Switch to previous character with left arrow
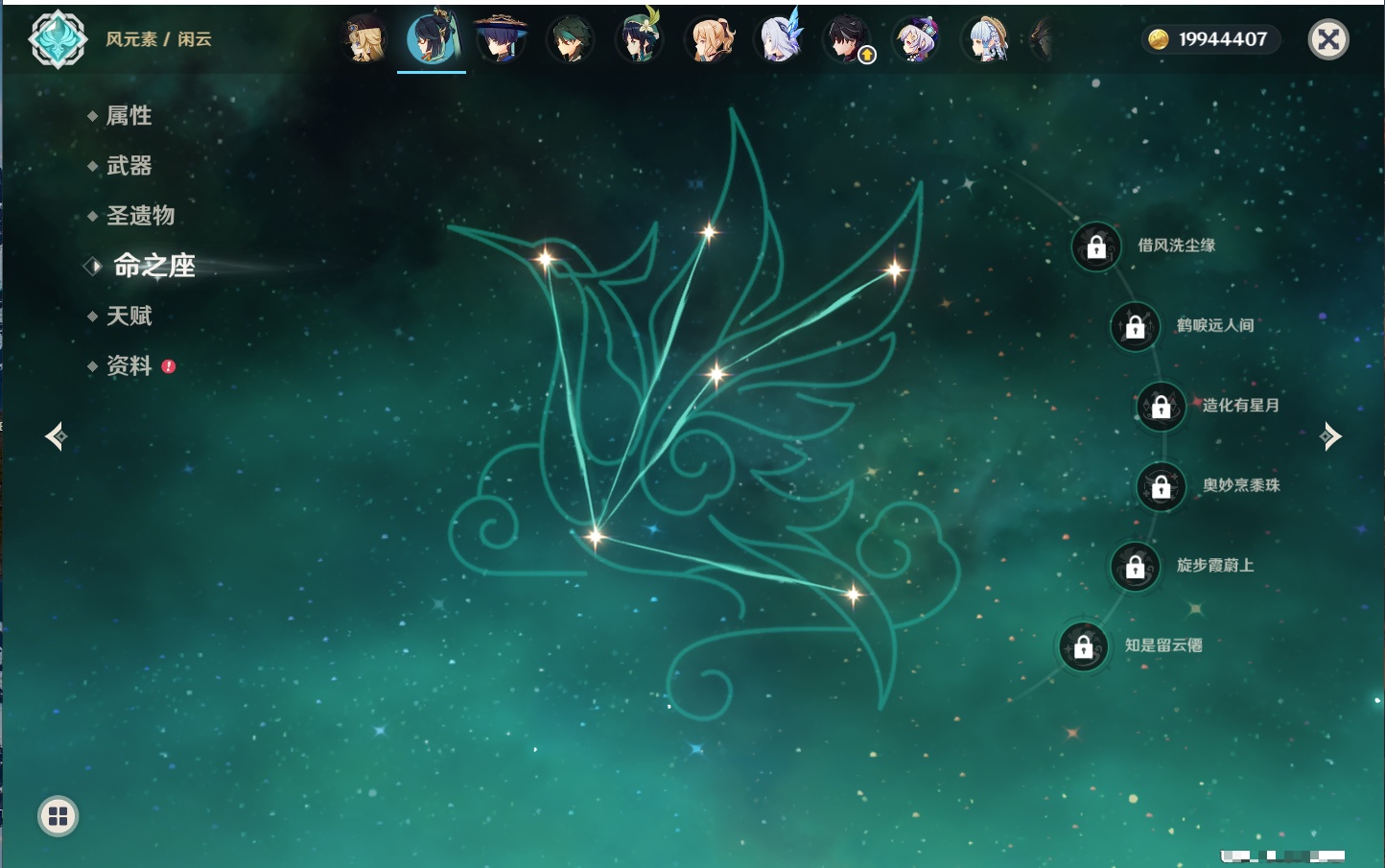1385x868 pixels. pos(57,436)
